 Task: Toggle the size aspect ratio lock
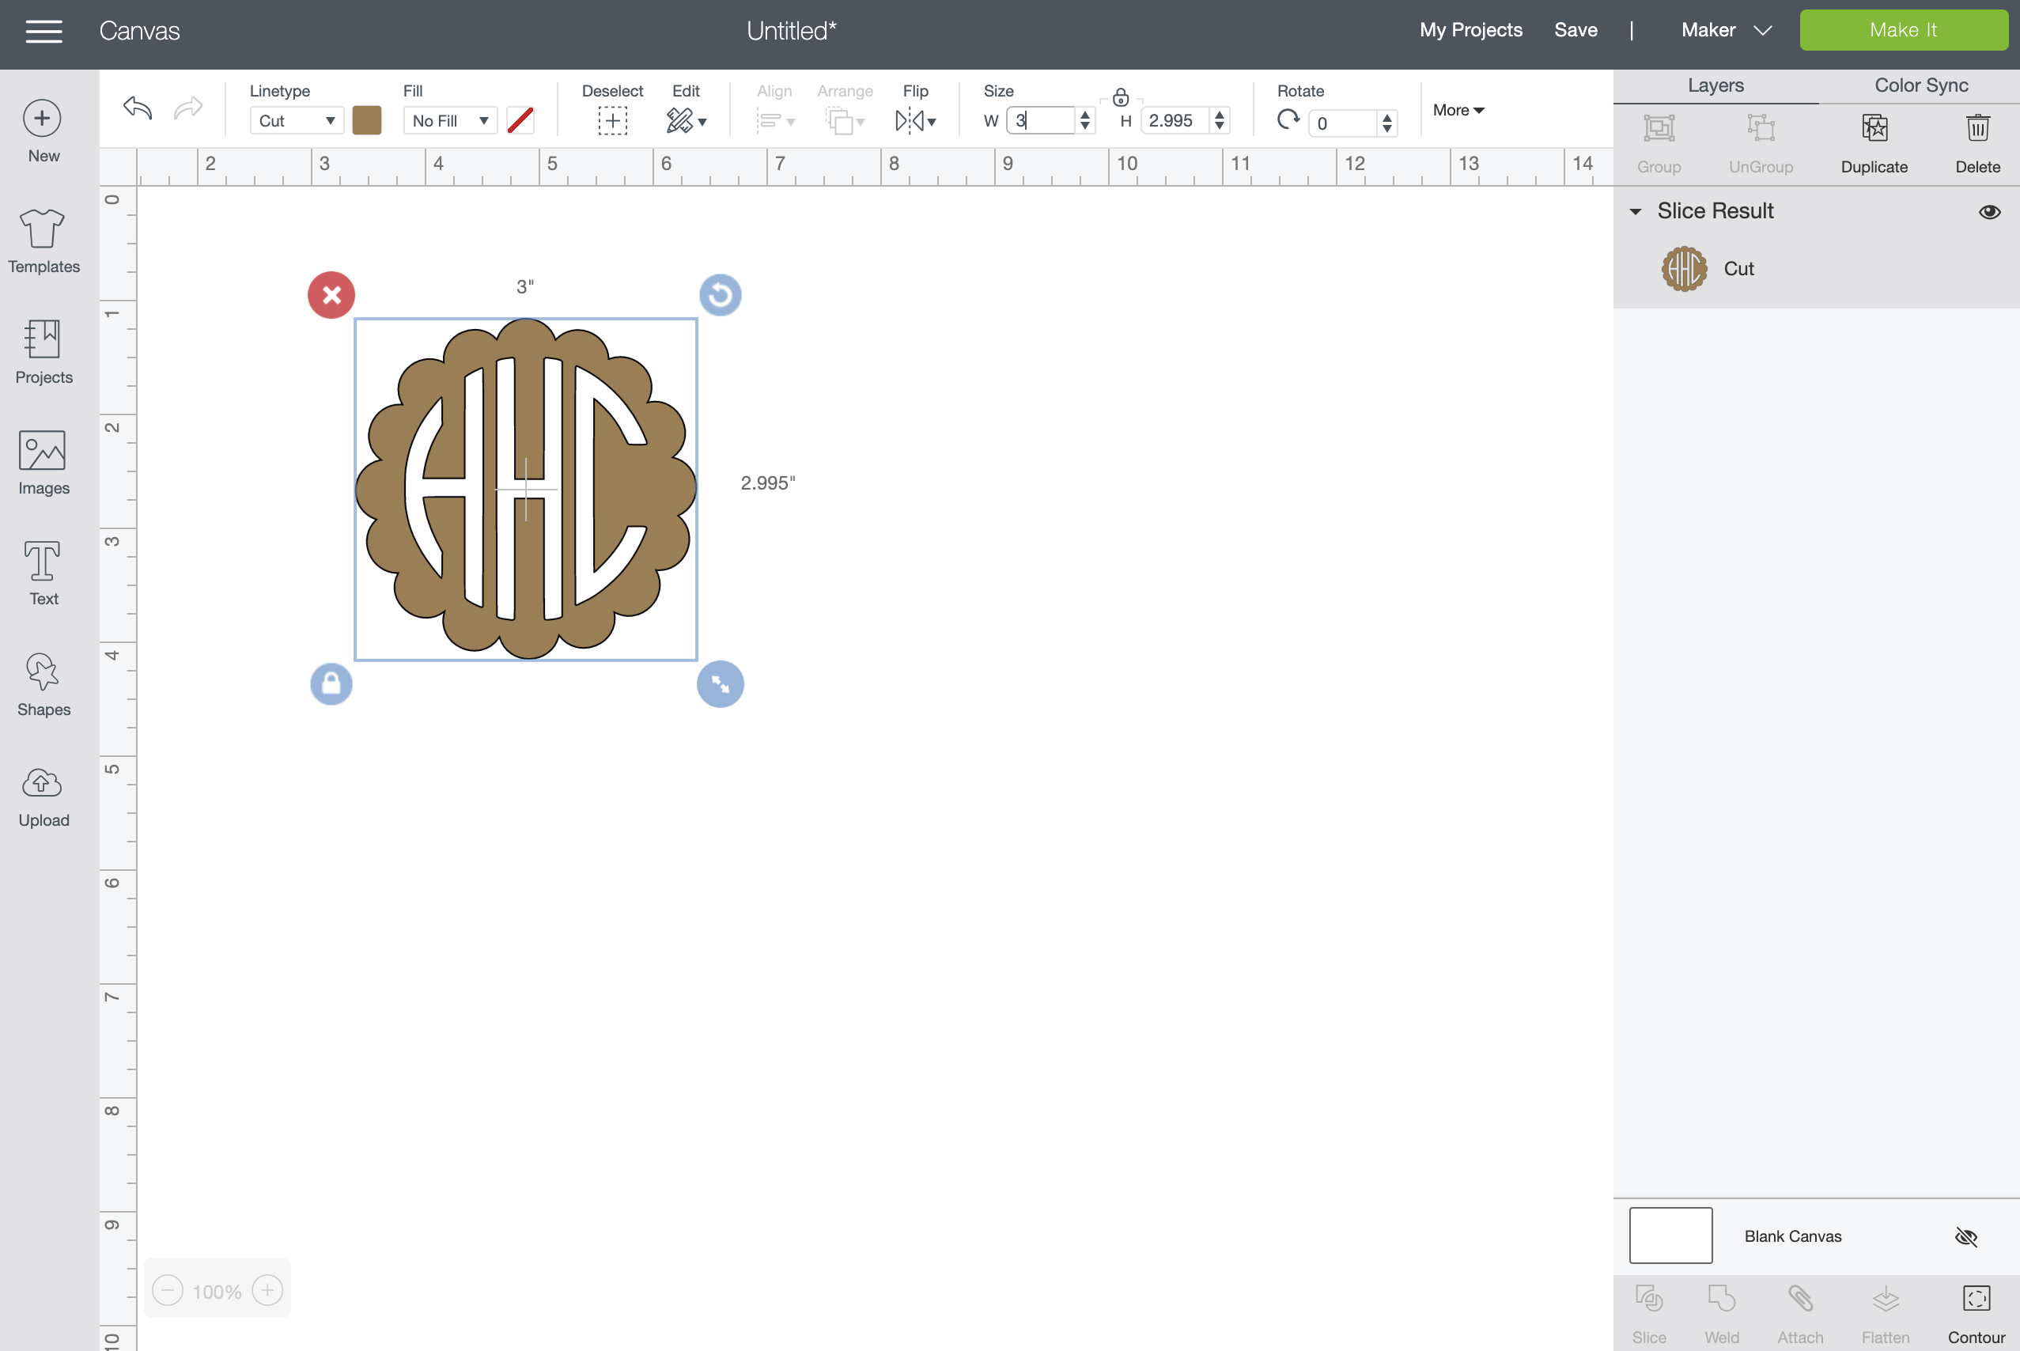(x=1121, y=96)
